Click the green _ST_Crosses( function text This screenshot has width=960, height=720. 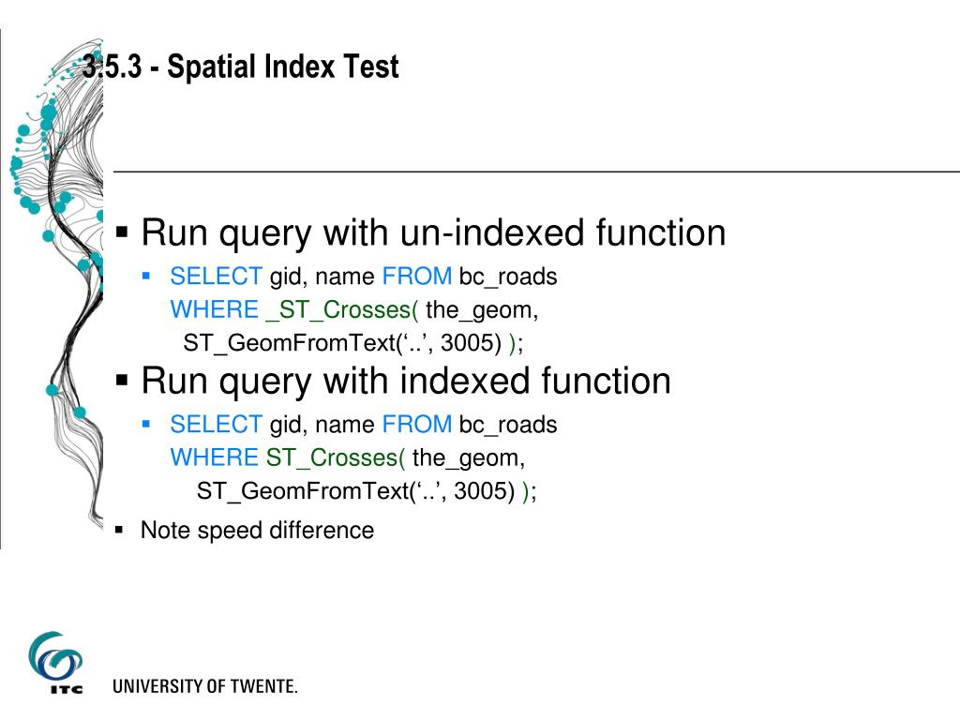click(342, 309)
